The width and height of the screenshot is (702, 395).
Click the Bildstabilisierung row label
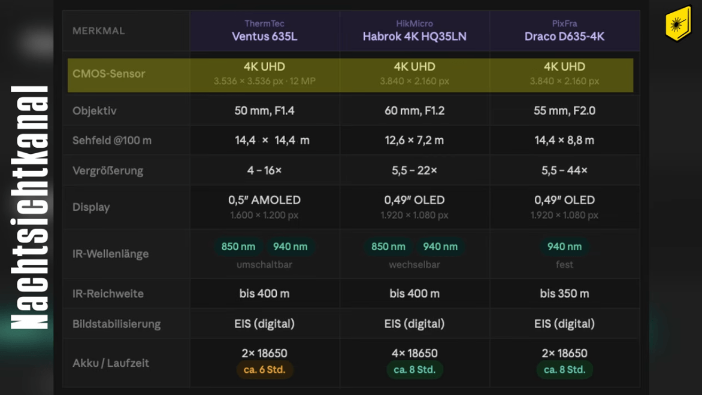[116, 324]
